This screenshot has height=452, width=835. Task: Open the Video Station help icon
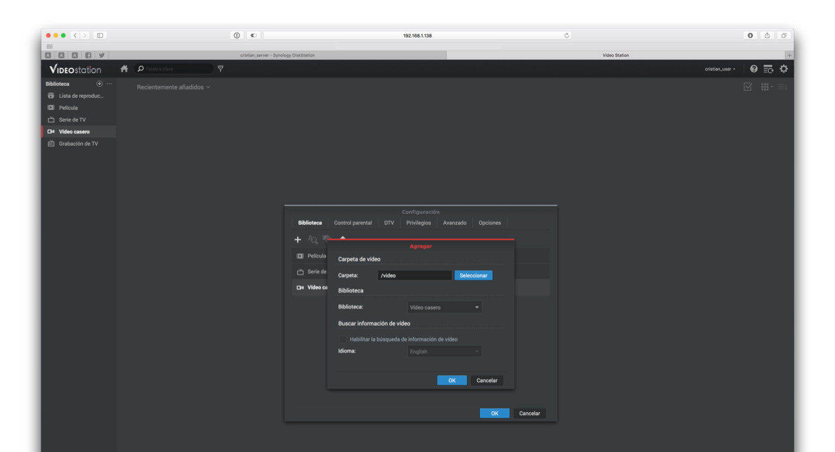754,69
